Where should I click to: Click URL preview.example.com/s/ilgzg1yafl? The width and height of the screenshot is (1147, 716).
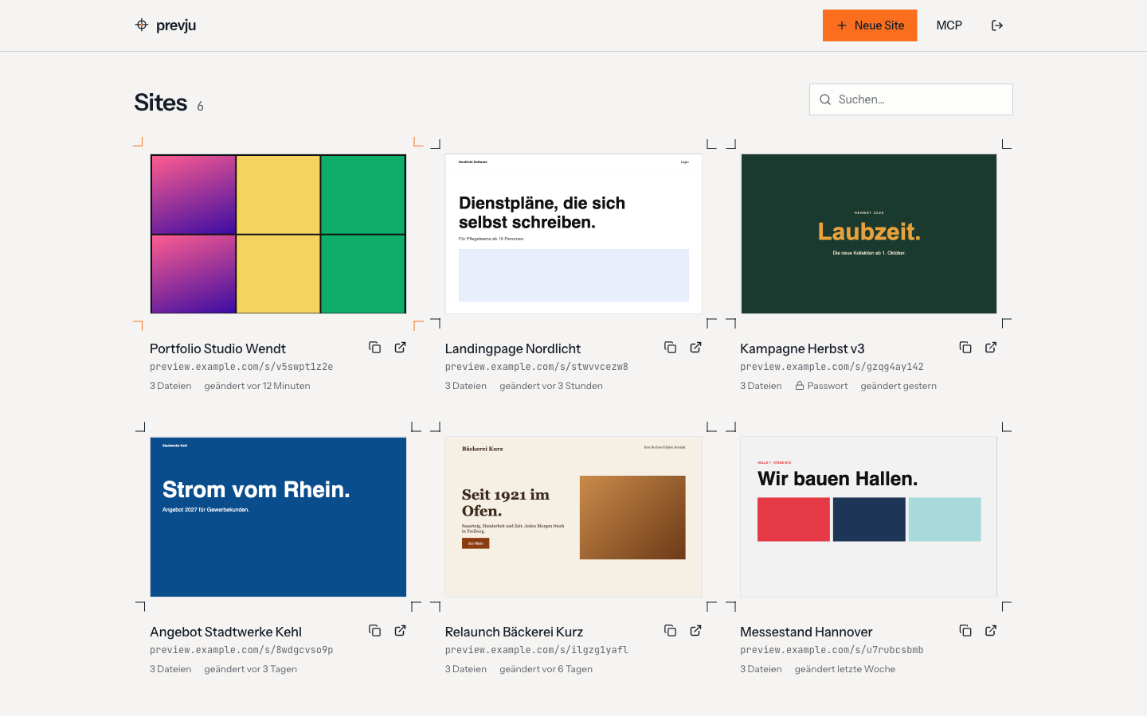pos(537,650)
